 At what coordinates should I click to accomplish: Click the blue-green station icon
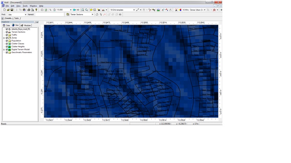(x=158, y=10)
